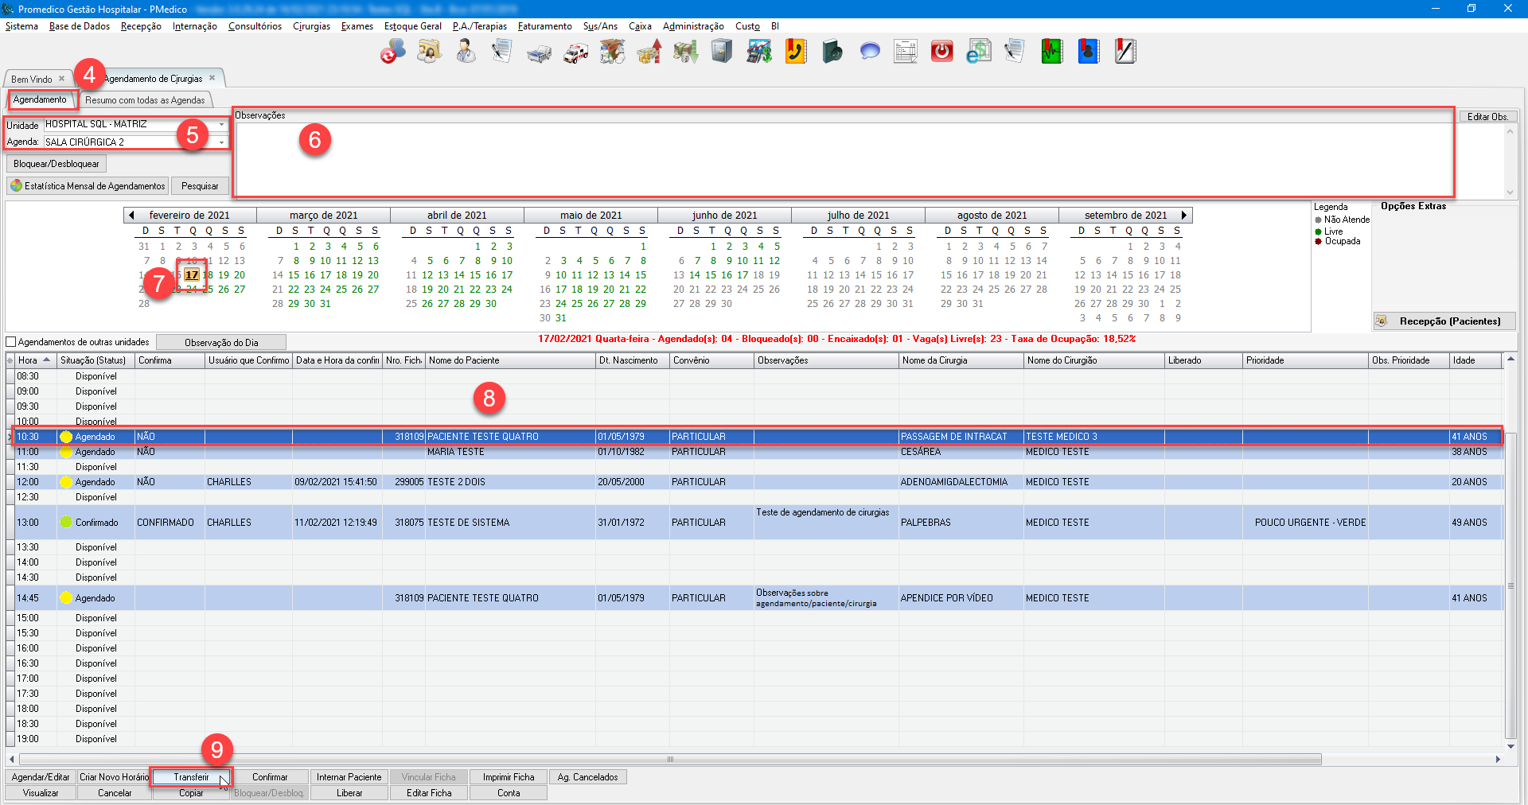Screen dimensions: 1528x805
Task: Select the 13:00 Confirmado appointment row
Action: [477, 523]
